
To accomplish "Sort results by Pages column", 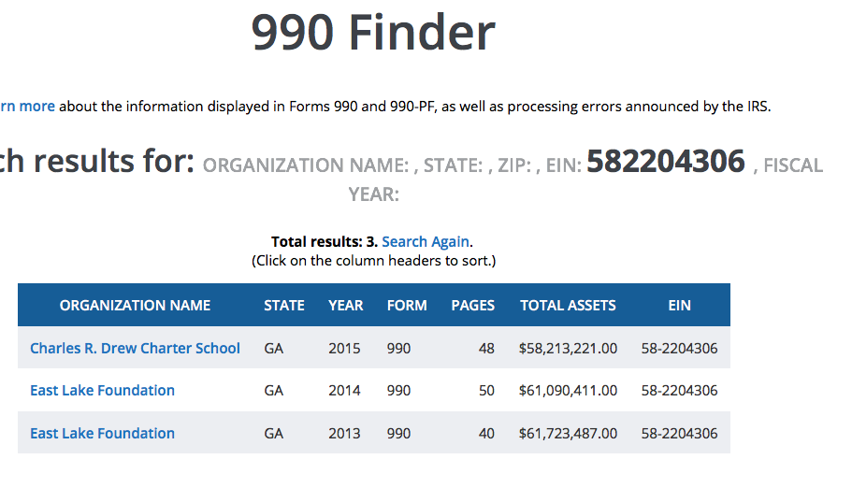I will tap(472, 306).
